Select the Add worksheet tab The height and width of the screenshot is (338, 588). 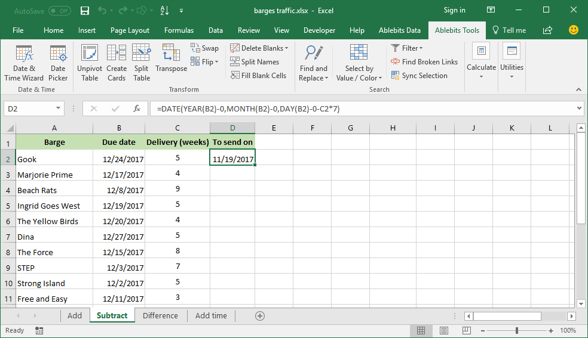(x=75, y=315)
